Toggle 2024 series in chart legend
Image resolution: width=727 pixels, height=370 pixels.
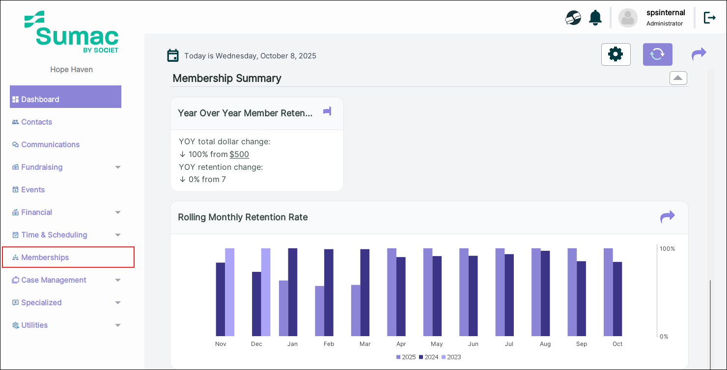pyautogui.click(x=428, y=357)
